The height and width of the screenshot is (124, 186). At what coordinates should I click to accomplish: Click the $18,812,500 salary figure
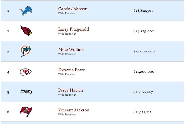pyautogui.click(x=143, y=11)
